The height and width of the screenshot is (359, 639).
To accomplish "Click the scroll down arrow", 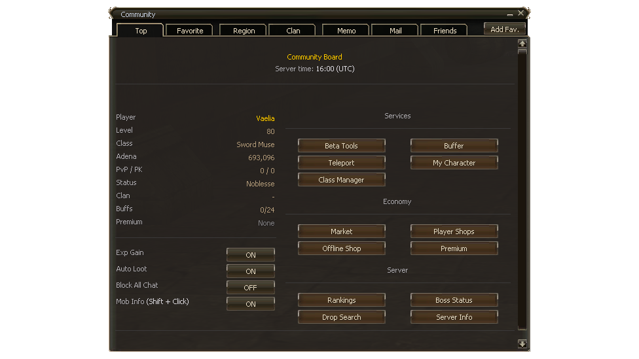I will 522,344.
